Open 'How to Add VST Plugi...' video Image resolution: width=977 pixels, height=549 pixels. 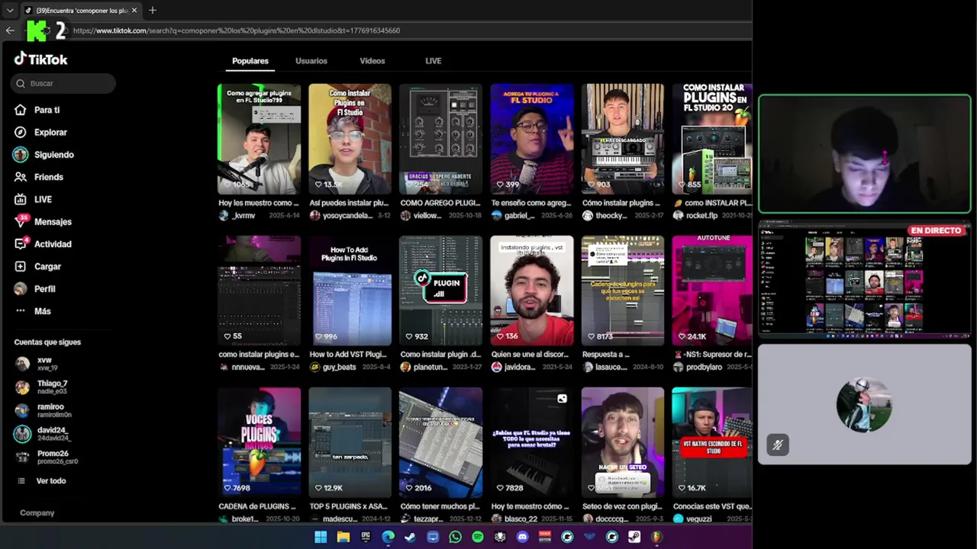tap(350, 291)
